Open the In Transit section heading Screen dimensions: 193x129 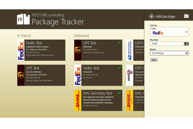24,36
